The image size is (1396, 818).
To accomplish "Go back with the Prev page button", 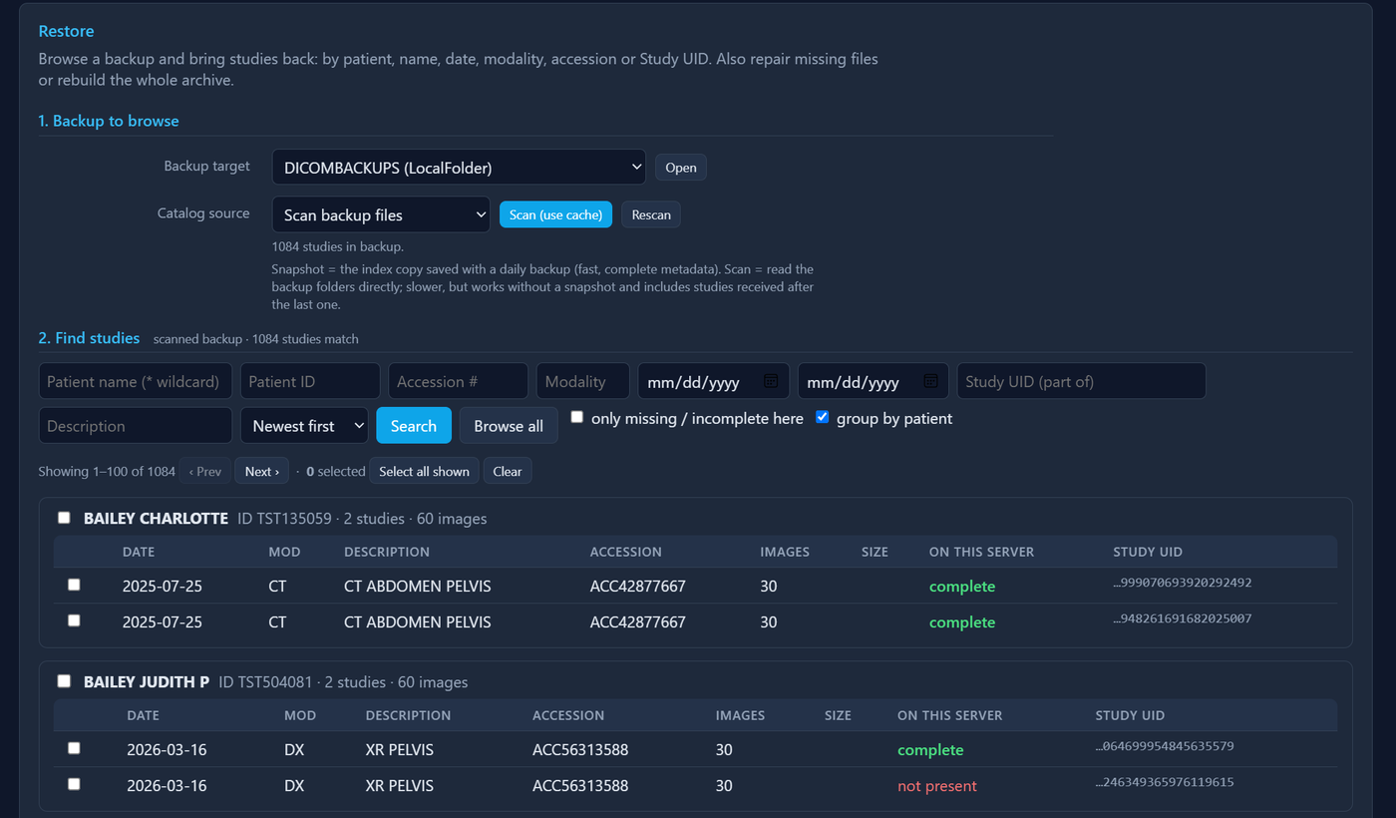I will coord(205,471).
